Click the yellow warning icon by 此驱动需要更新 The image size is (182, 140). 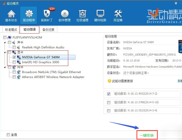point(109,81)
